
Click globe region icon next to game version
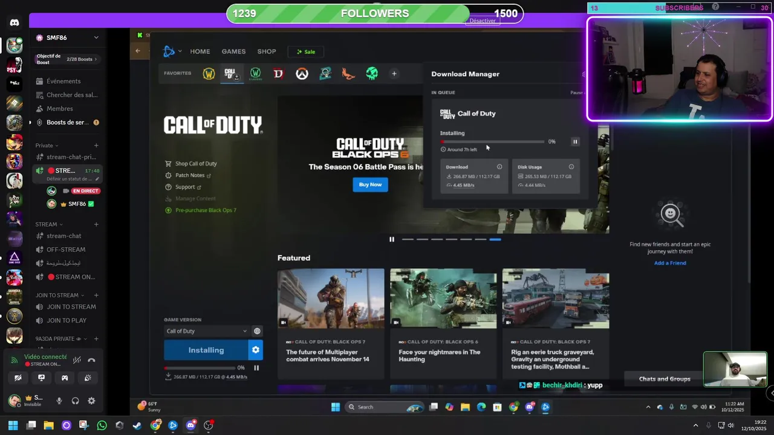(257, 331)
